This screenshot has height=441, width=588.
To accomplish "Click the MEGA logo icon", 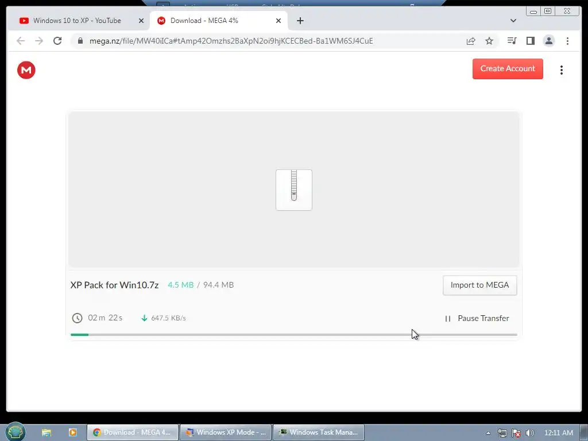I will (26, 70).
